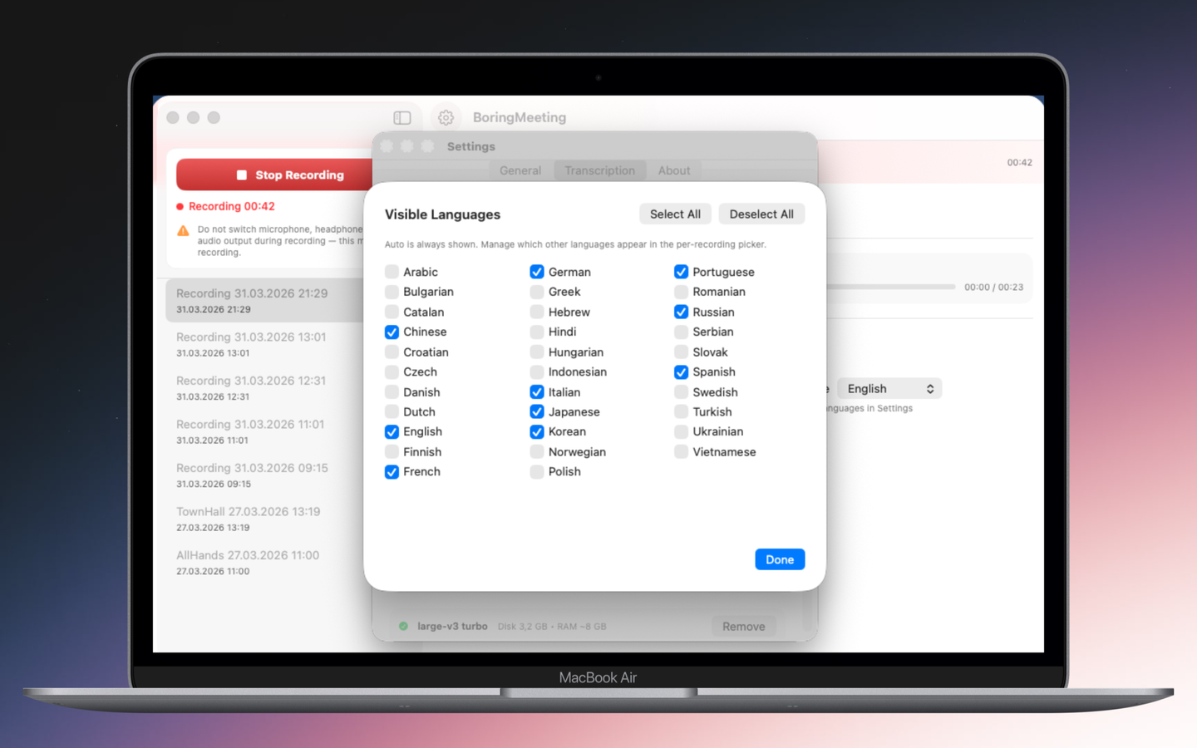Viewport: 1197px width, 748px height.
Task: Check the Swedish checkbox
Action: click(x=681, y=392)
